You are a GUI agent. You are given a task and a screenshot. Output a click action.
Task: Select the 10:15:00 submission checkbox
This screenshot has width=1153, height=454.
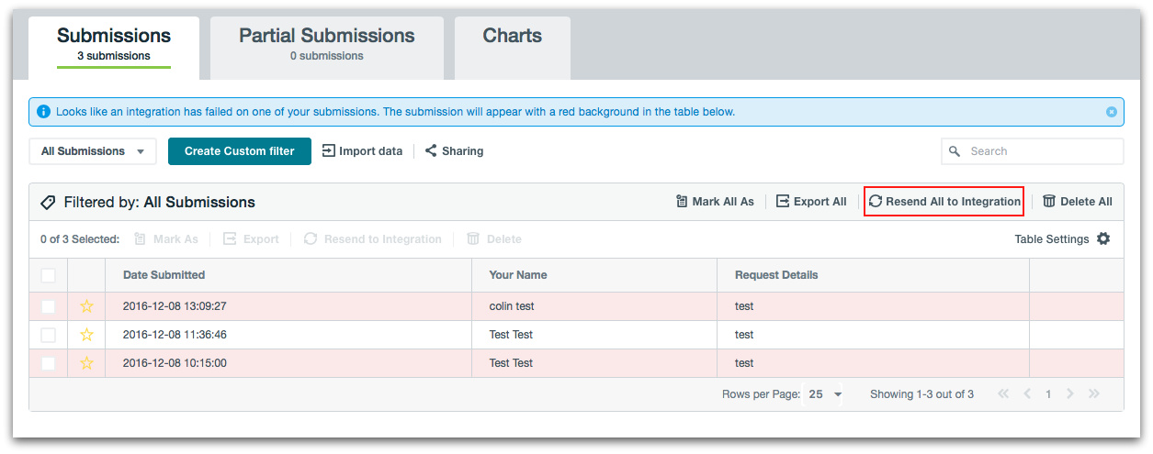49,363
